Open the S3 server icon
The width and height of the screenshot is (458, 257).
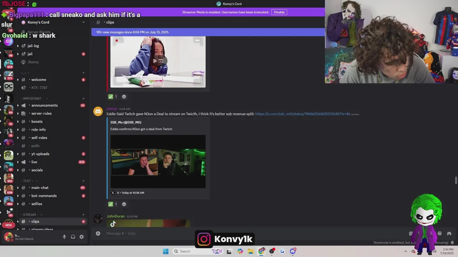point(8,41)
